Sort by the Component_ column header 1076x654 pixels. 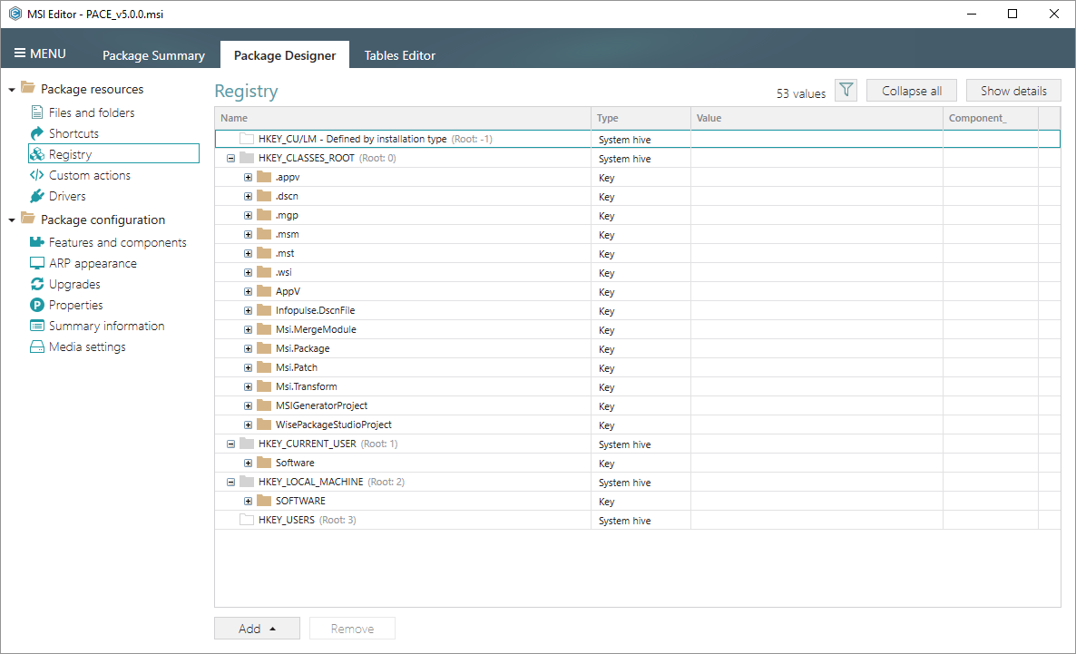[991, 118]
